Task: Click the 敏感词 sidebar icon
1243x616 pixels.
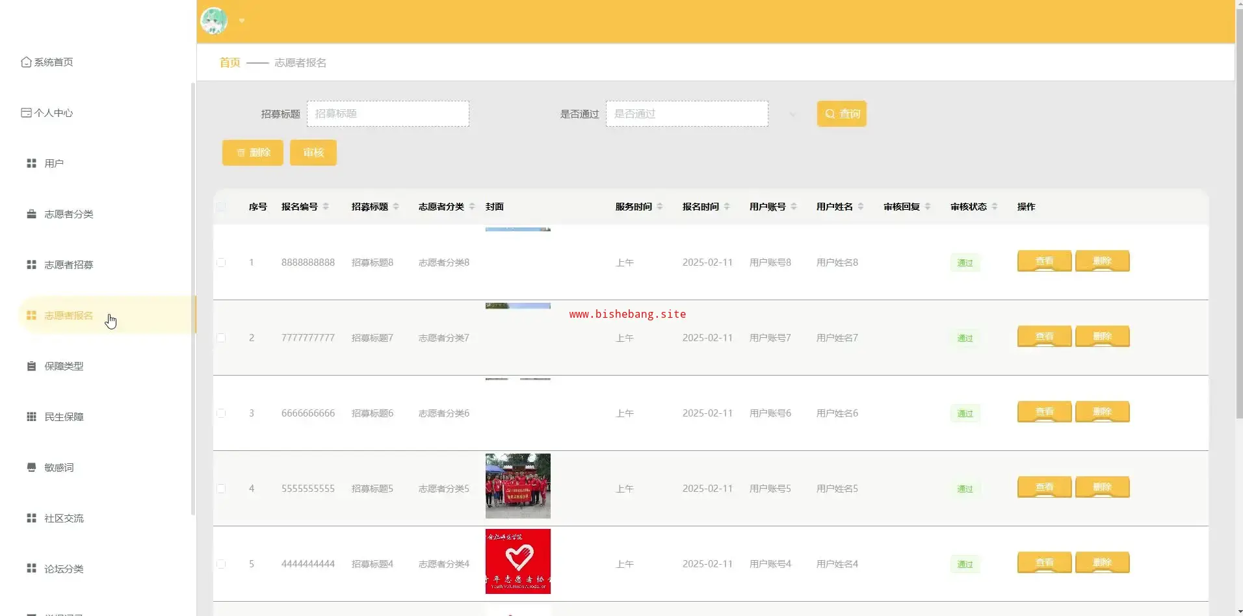Action: click(x=31, y=468)
